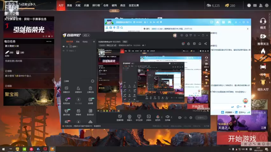Open the 组队大厅 banner icon
Screen dimensions: 271x152
[x=263, y=83]
